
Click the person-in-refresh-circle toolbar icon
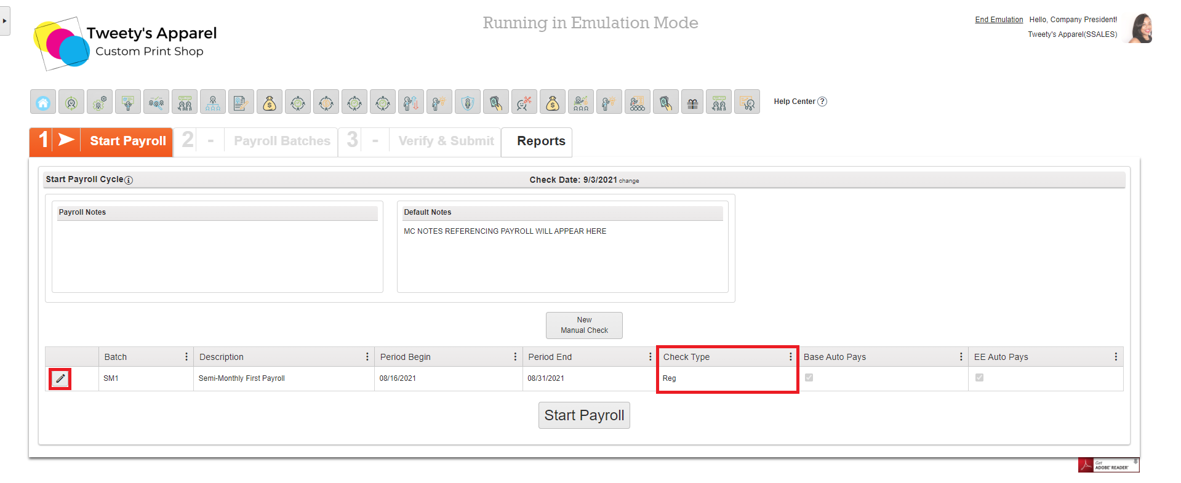point(71,102)
